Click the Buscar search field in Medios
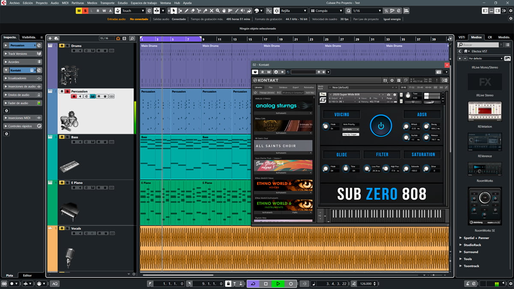This screenshot has height=289, width=514. click(478, 45)
